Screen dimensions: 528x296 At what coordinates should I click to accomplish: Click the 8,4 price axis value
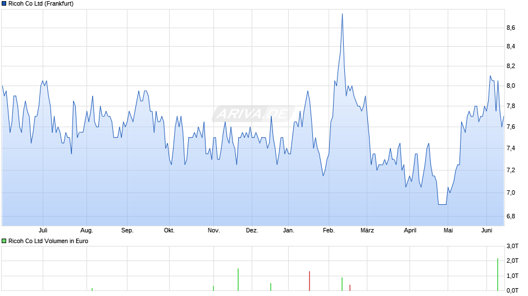point(511,46)
